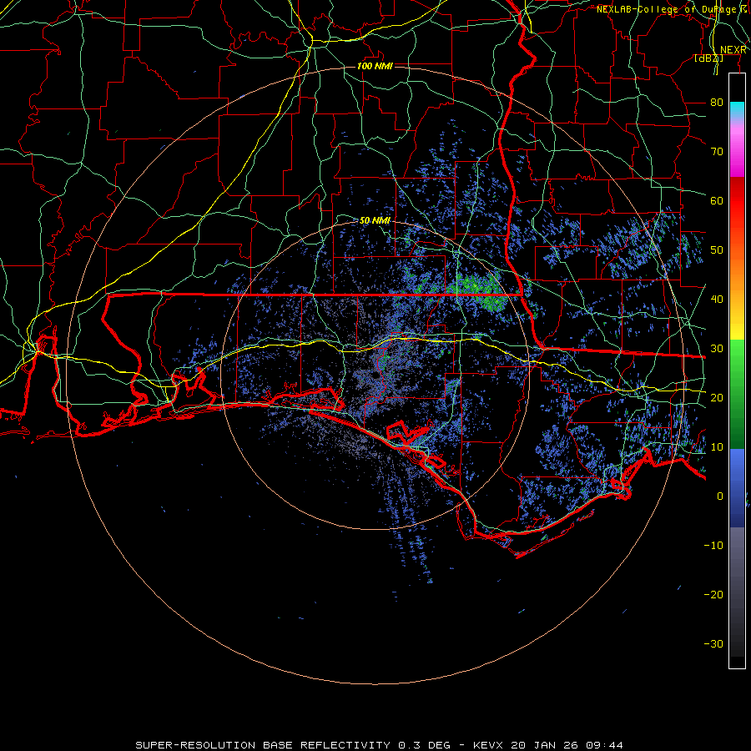Click the 30 value on the color scale
This screenshot has height=751, width=751.
point(717,349)
